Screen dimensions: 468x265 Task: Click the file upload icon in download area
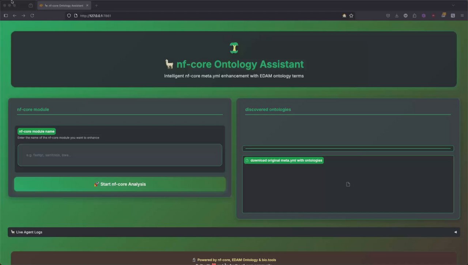pos(348,184)
